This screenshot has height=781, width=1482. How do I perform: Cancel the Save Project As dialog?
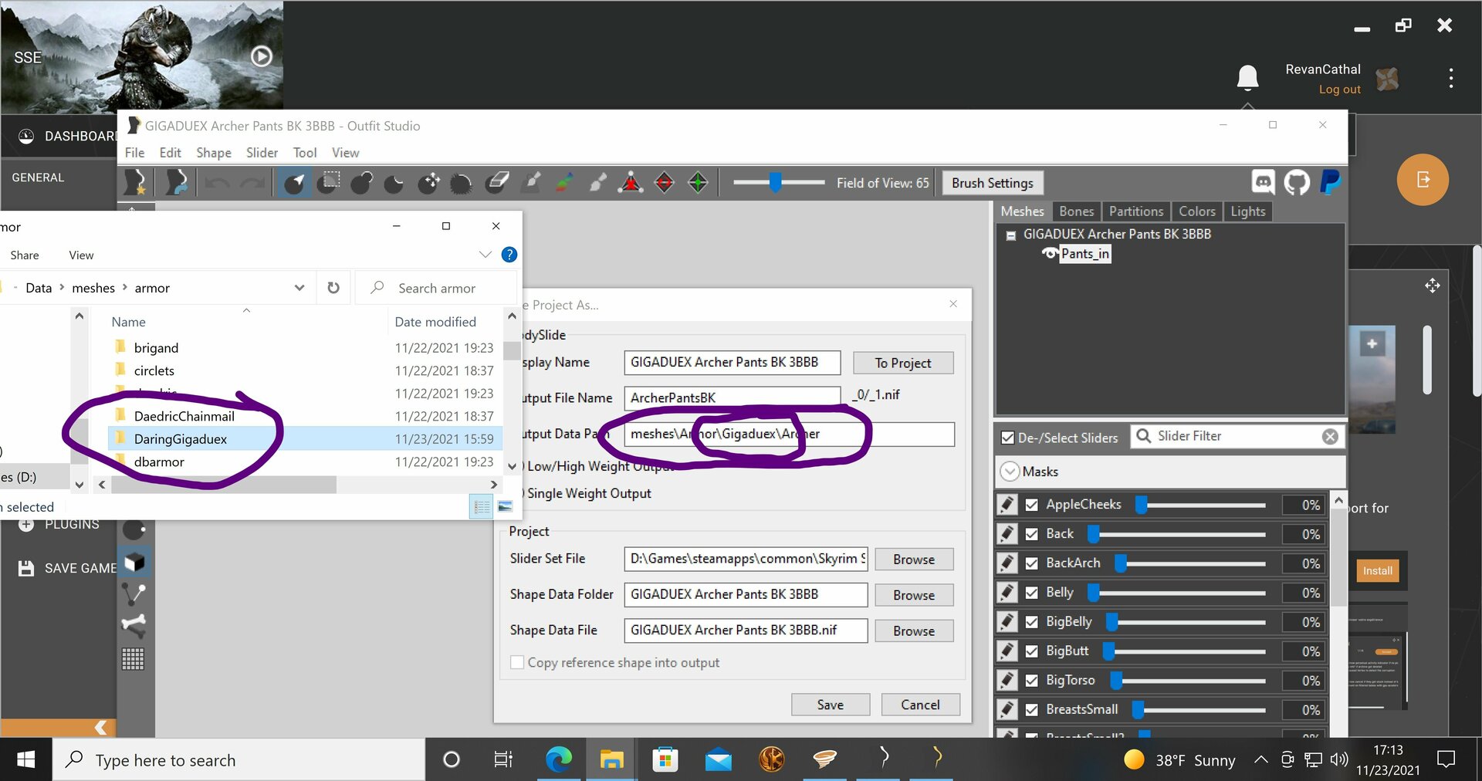pyautogui.click(x=921, y=705)
